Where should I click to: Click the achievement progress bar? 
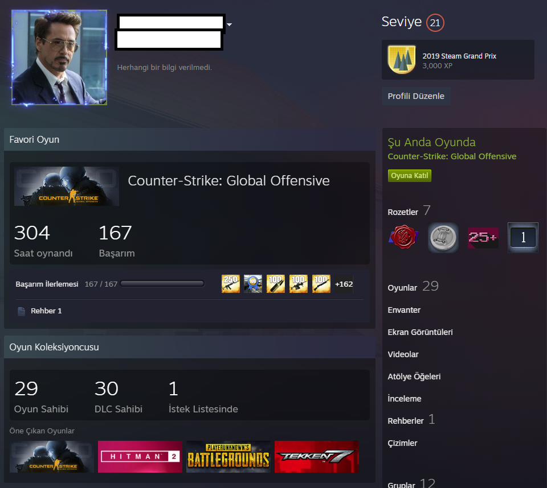click(162, 284)
